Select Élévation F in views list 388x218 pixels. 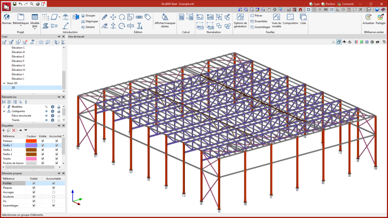[x=18, y=61]
